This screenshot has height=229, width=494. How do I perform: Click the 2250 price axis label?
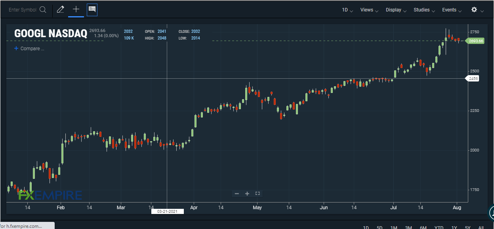point(475,111)
